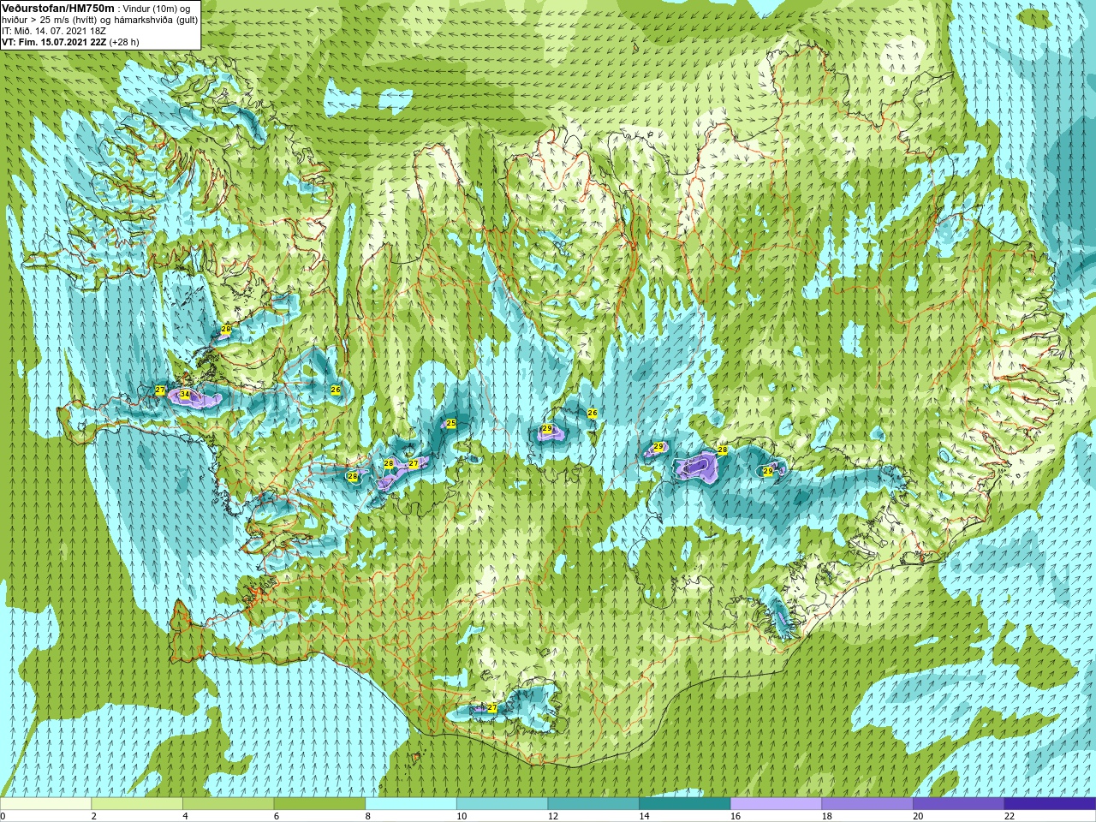Select the gust label 27 on the southern coast
This screenshot has height=822, width=1096.
pos(492,708)
